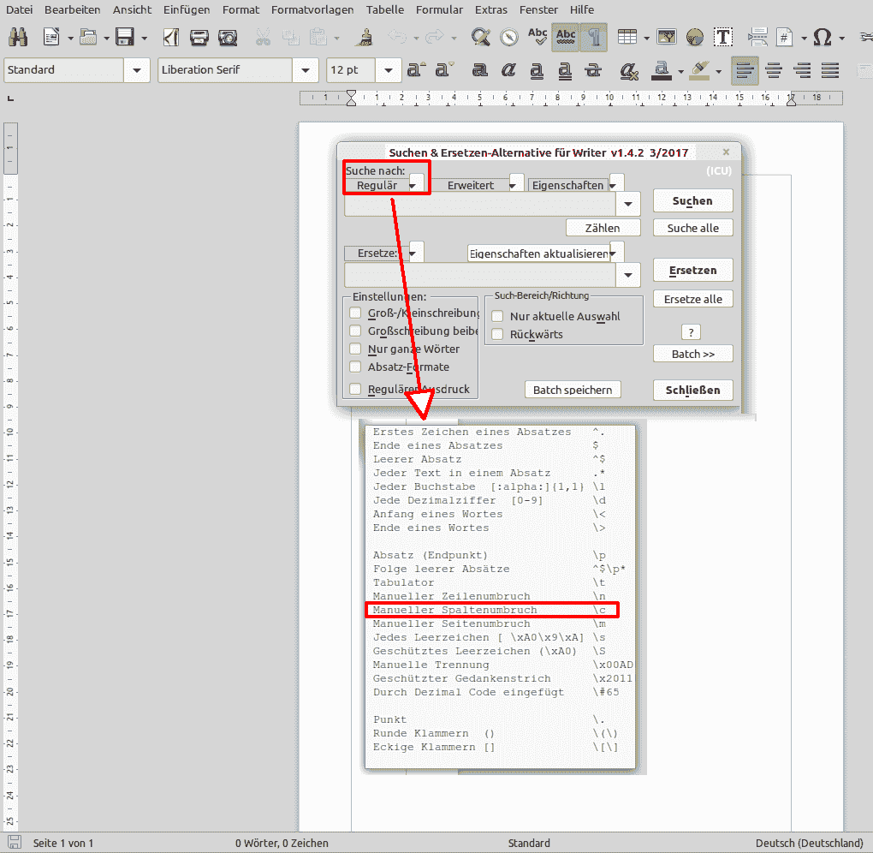Check Großschreibung beibehalten option
Screen dimensions: 873x853
(x=355, y=331)
